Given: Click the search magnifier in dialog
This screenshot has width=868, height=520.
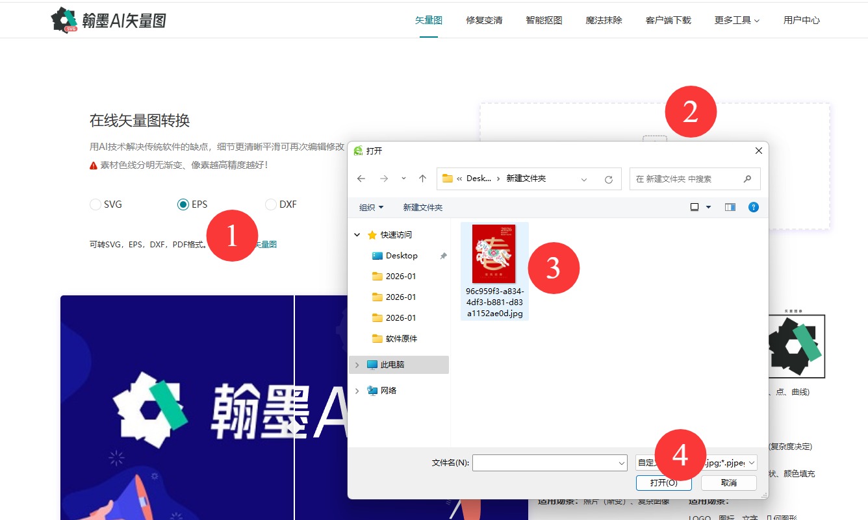Looking at the screenshot, I should [x=747, y=179].
